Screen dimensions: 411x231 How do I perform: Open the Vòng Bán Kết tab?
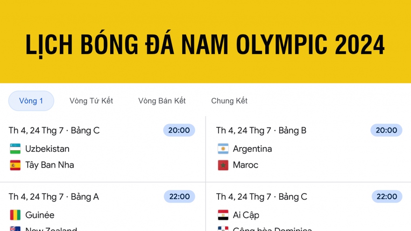point(162,101)
